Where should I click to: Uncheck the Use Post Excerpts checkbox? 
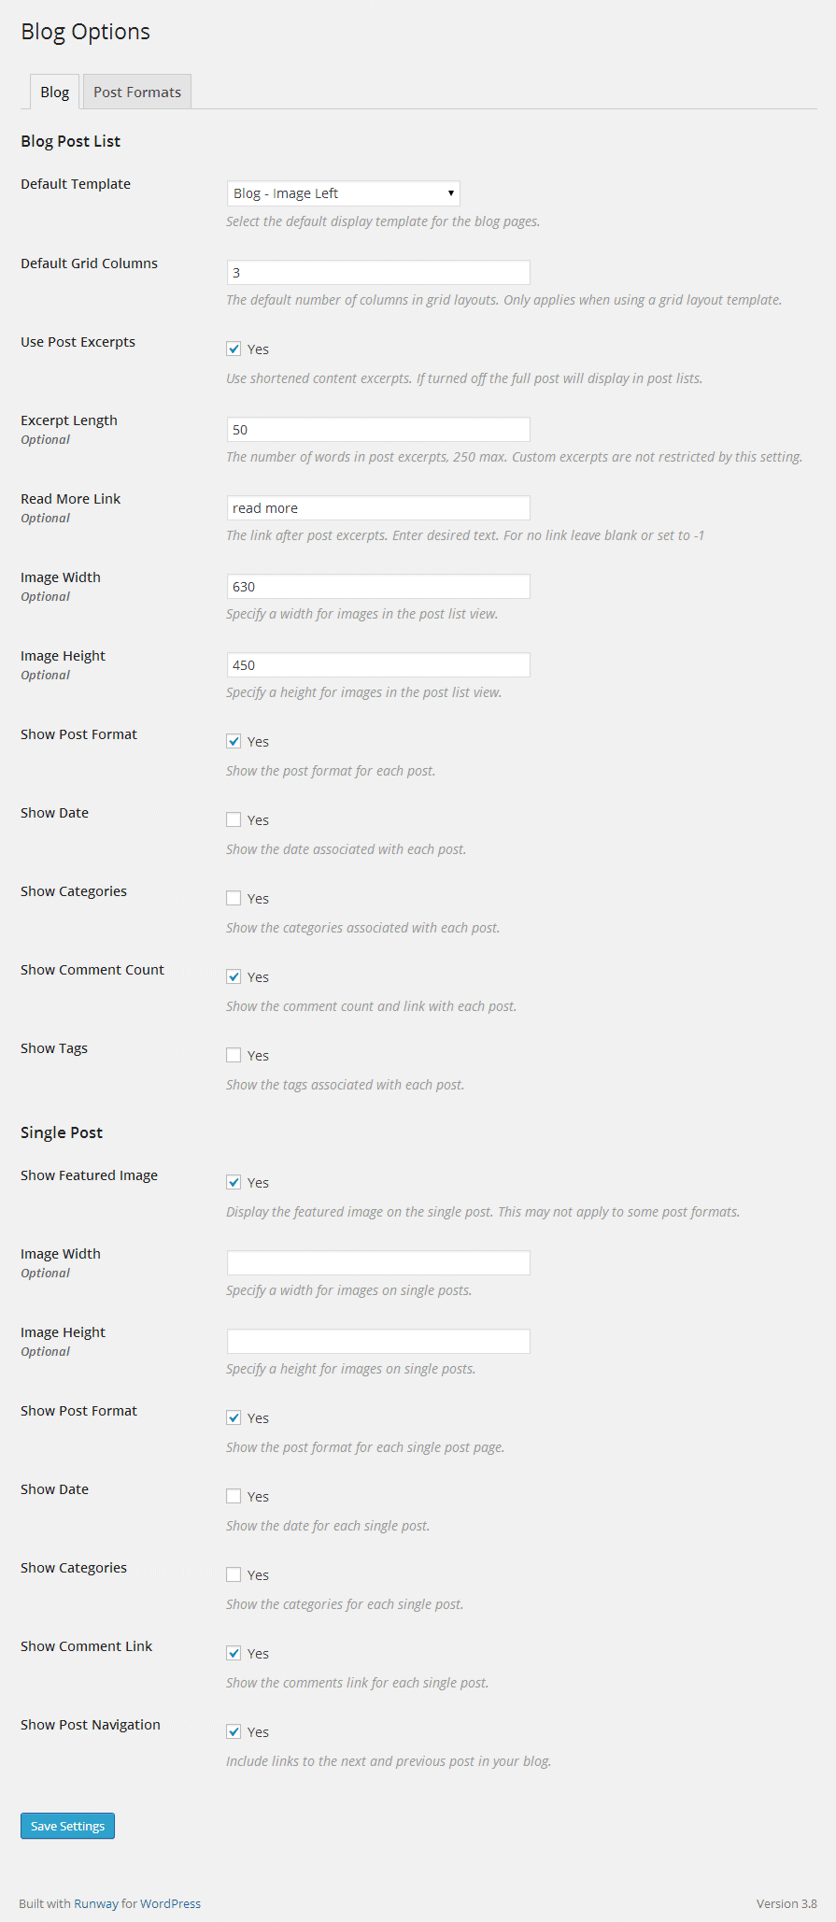[234, 349]
